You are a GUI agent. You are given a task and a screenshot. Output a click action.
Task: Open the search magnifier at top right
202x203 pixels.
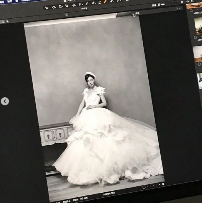point(182,2)
